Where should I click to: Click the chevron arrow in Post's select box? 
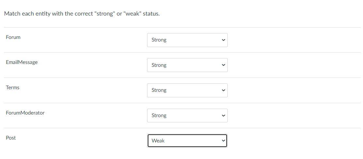tap(223, 141)
